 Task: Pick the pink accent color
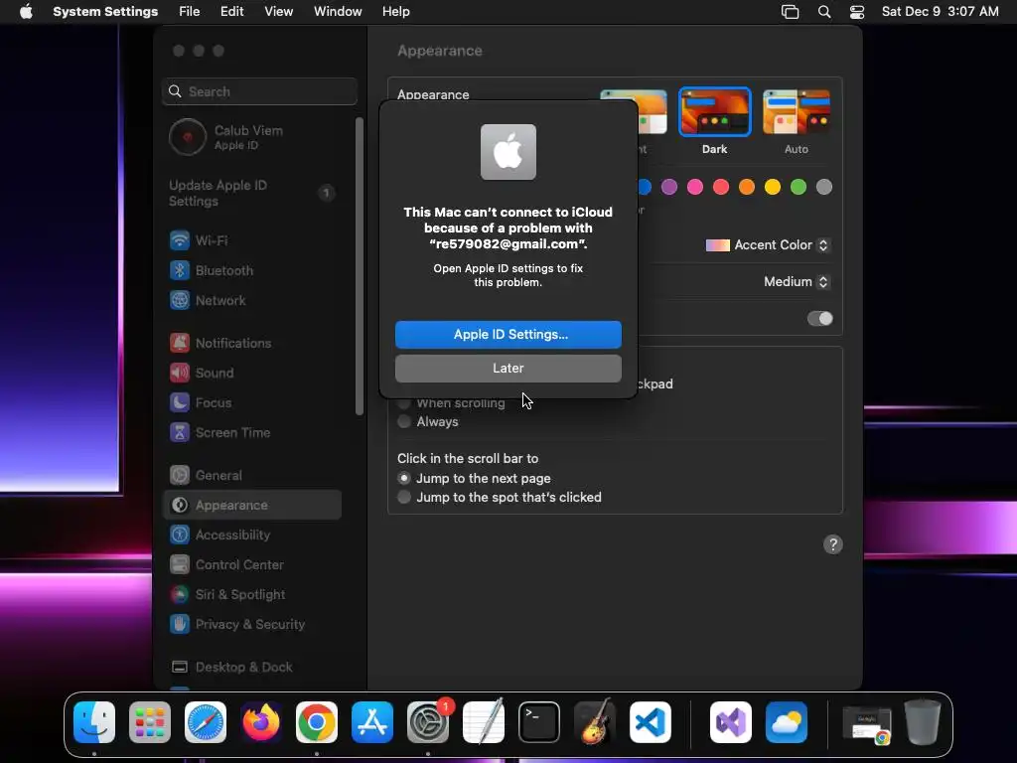coord(695,188)
